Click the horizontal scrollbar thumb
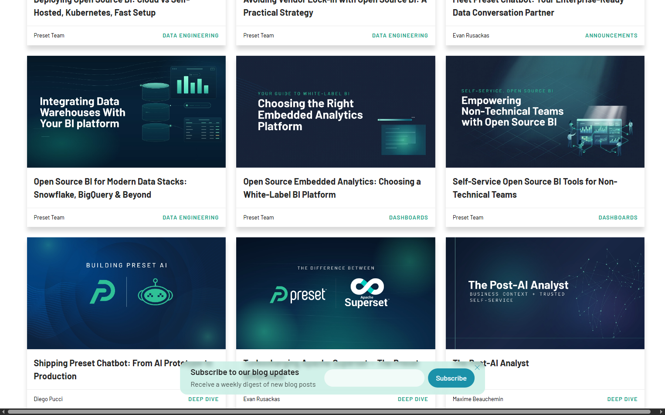 [329, 412]
